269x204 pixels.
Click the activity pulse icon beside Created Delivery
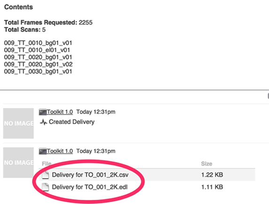coord(43,122)
